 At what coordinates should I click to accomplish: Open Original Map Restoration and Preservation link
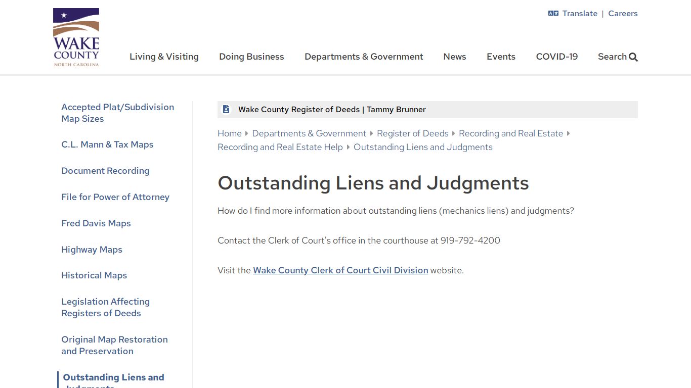(x=114, y=345)
